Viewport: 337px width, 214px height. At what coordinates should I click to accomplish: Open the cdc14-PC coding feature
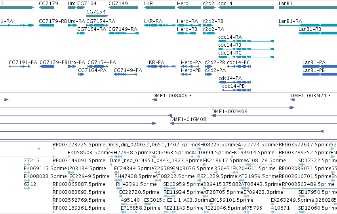point(239,66)
